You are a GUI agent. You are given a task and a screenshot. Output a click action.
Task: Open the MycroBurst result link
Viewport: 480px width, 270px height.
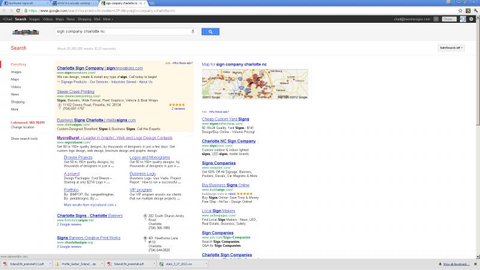[115, 138]
